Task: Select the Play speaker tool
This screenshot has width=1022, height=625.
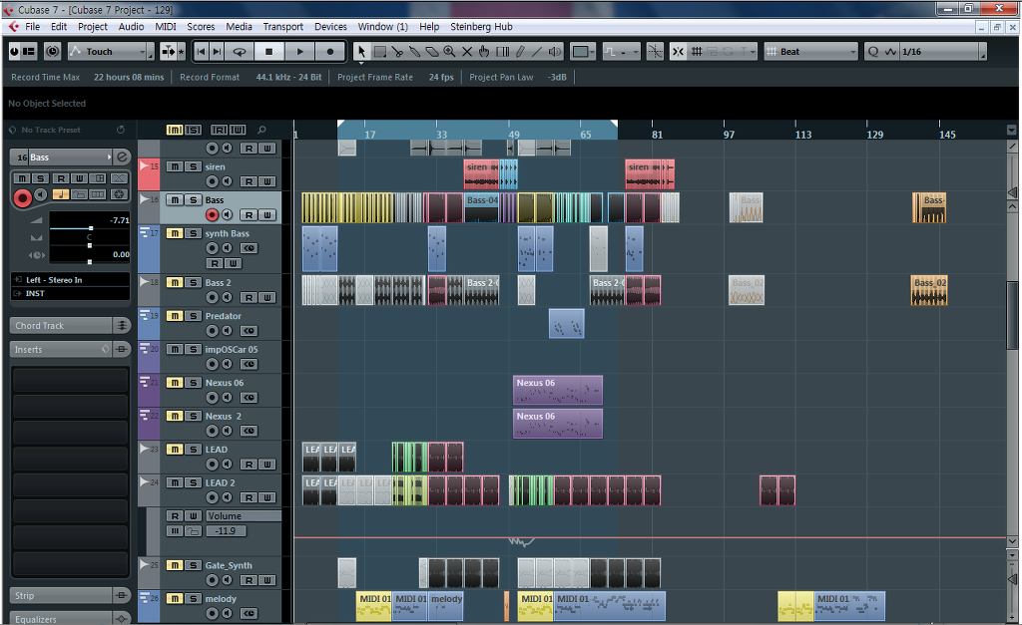Action: tap(555, 52)
